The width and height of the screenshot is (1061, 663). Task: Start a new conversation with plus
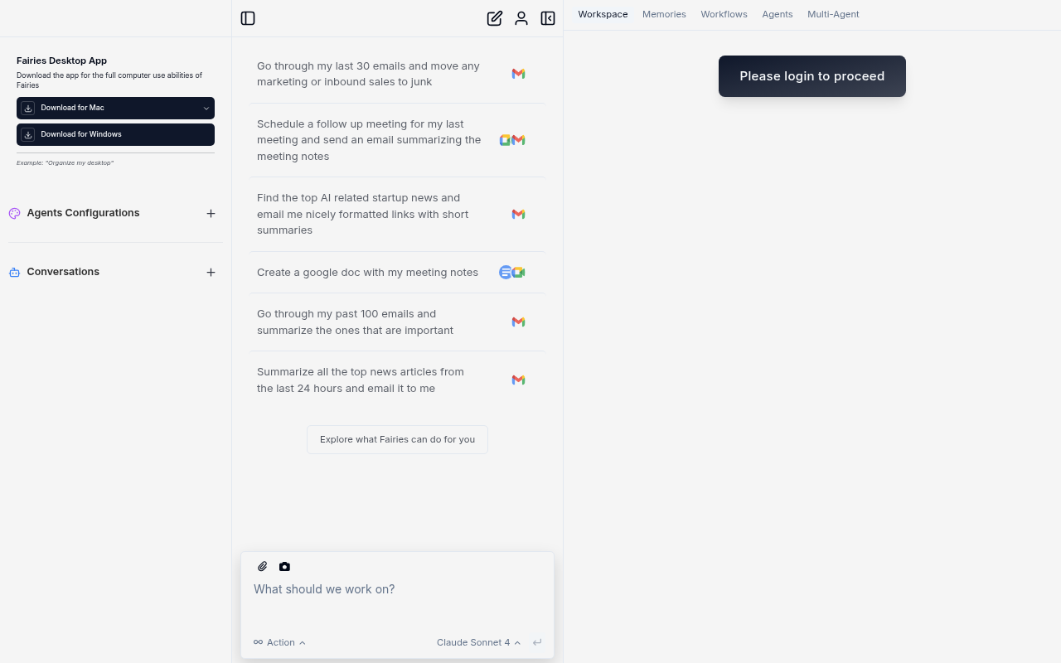pos(211,273)
